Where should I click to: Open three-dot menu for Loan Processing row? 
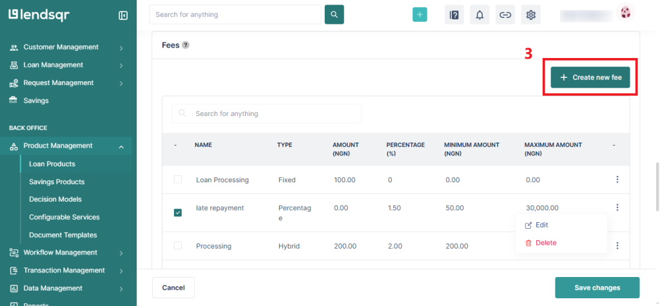coord(617,180)
